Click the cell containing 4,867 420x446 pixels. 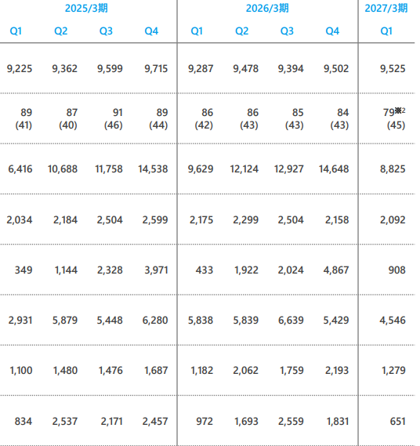click(336, 270)
